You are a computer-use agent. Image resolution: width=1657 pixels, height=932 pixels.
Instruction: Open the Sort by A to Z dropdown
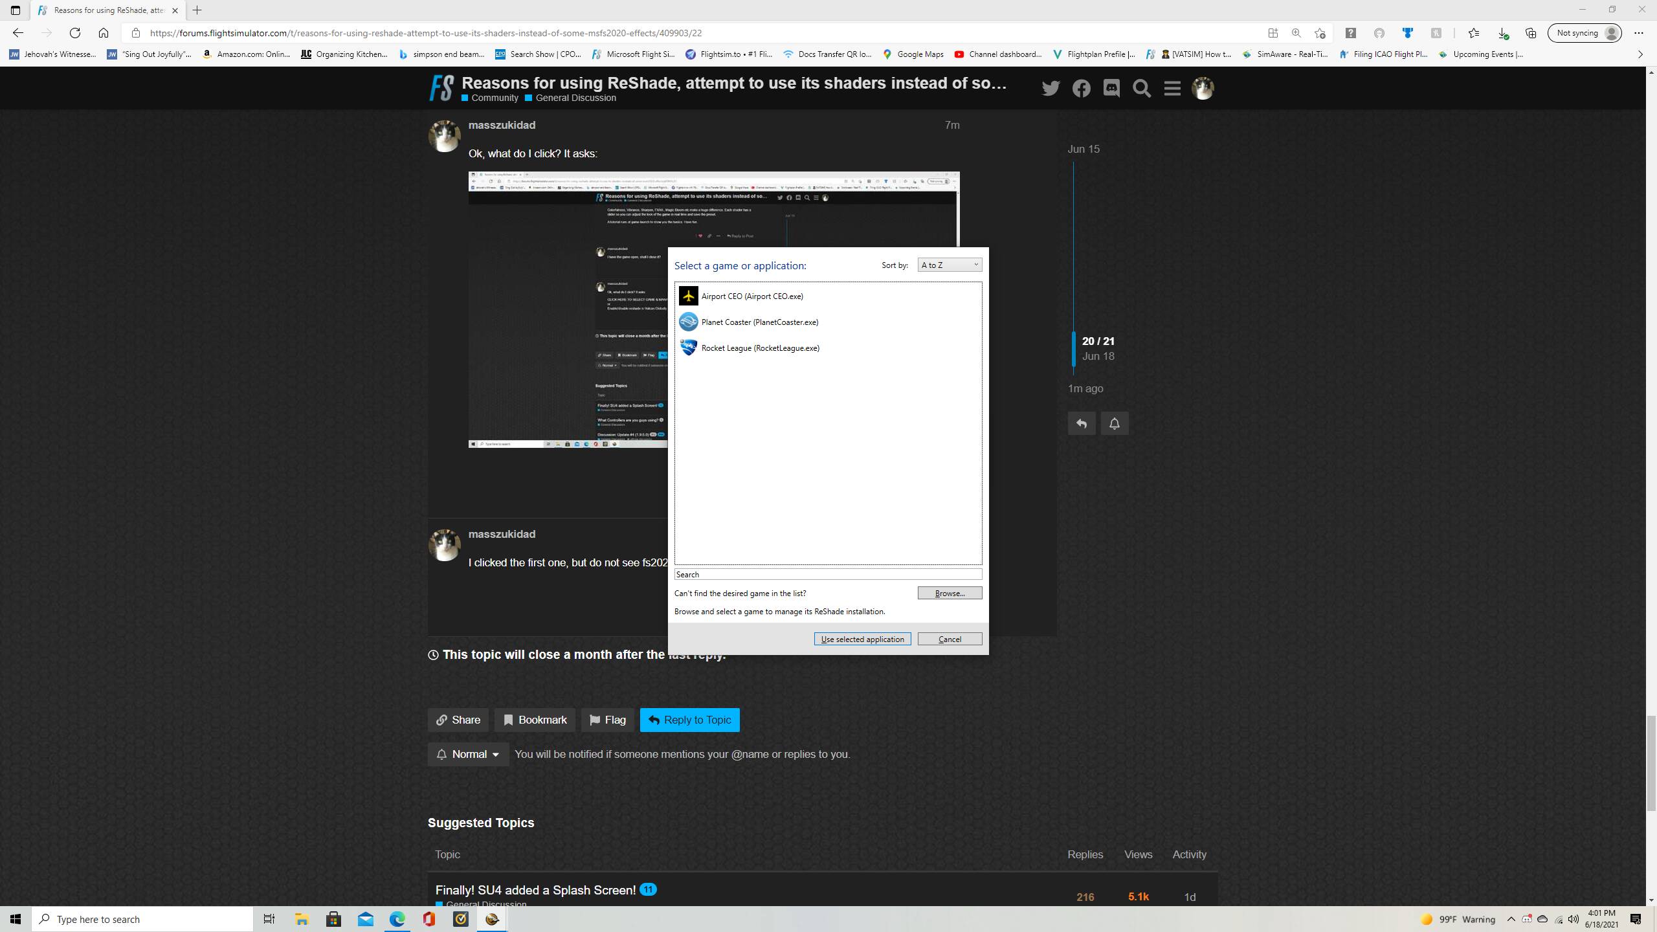(949, 265)
